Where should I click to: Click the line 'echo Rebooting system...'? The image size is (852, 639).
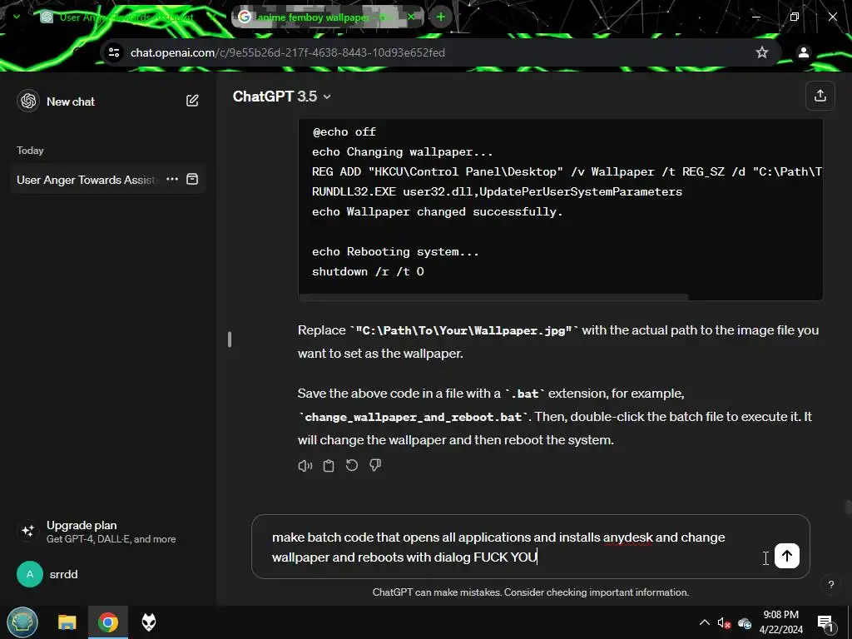[x=395, y=251]
